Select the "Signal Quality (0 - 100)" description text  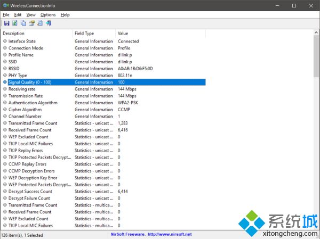click(30, 82)
